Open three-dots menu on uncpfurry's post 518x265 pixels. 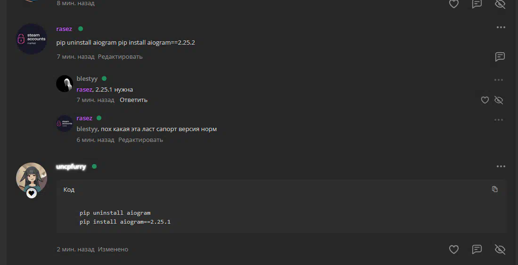(501, 167)
